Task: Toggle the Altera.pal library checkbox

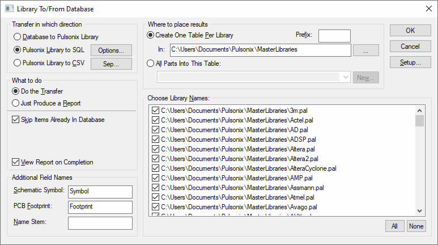Action: tap(156, 149)
